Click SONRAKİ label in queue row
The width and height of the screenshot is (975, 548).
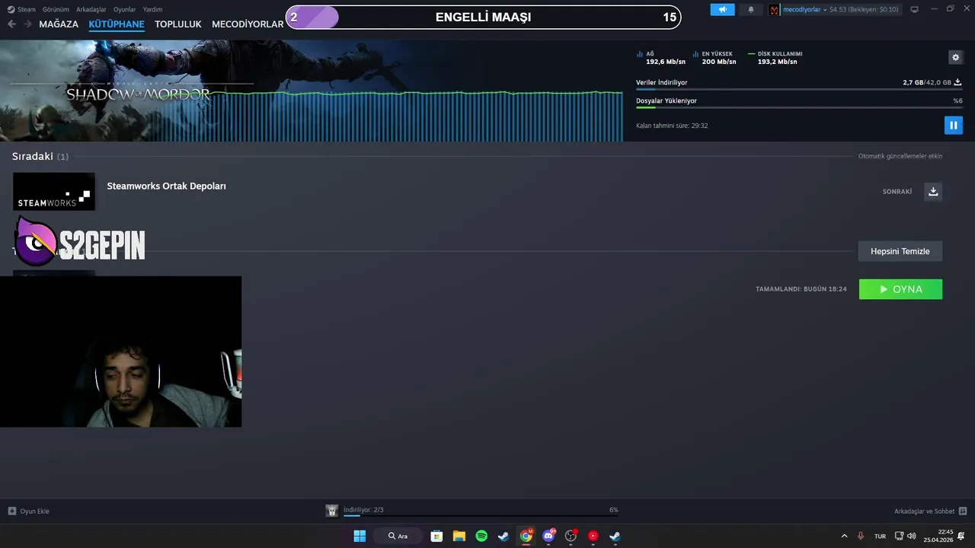897,192
